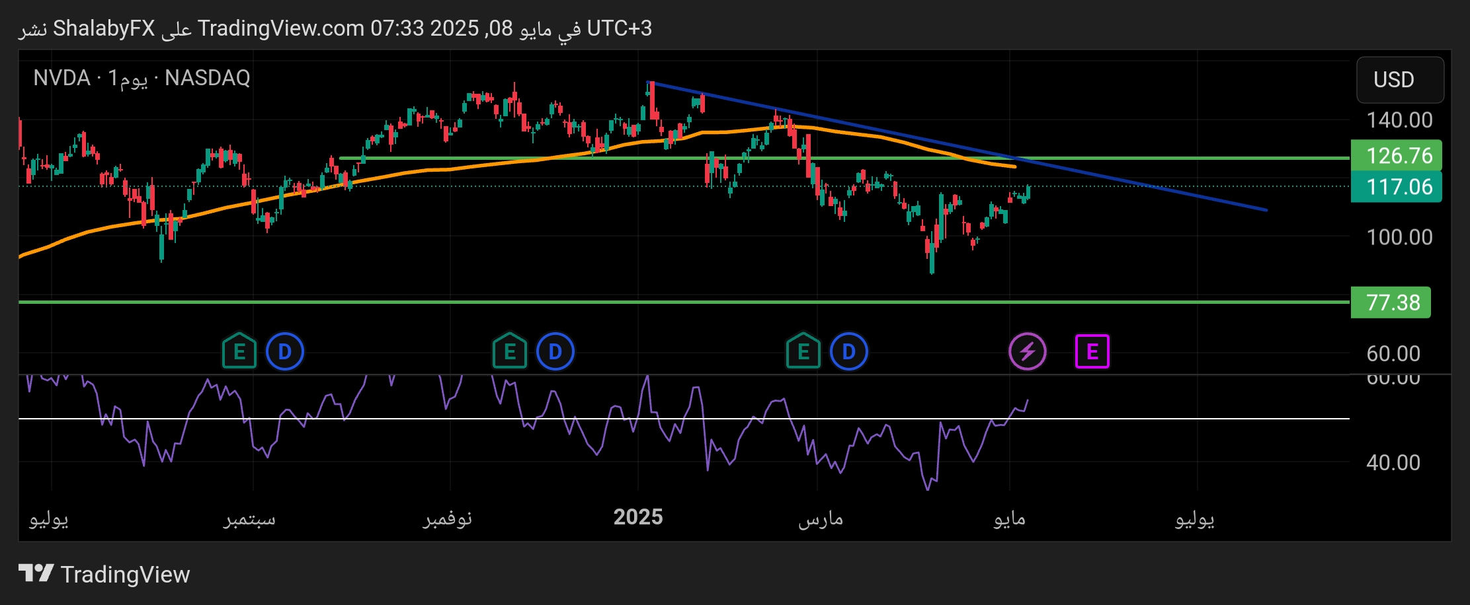Click the 2025 year label on the time axis
The image size is (1470, 605).
click(x=638, y=517)
